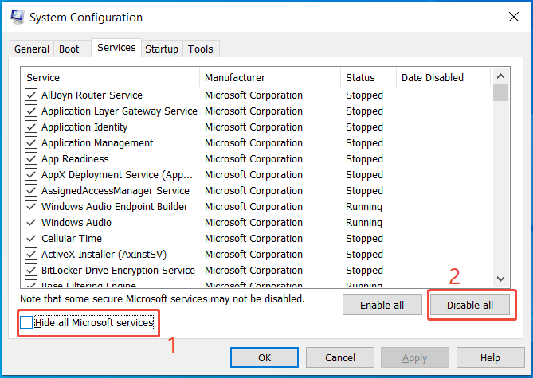Toggle the Application Identity checkbox

click(31, 127)
